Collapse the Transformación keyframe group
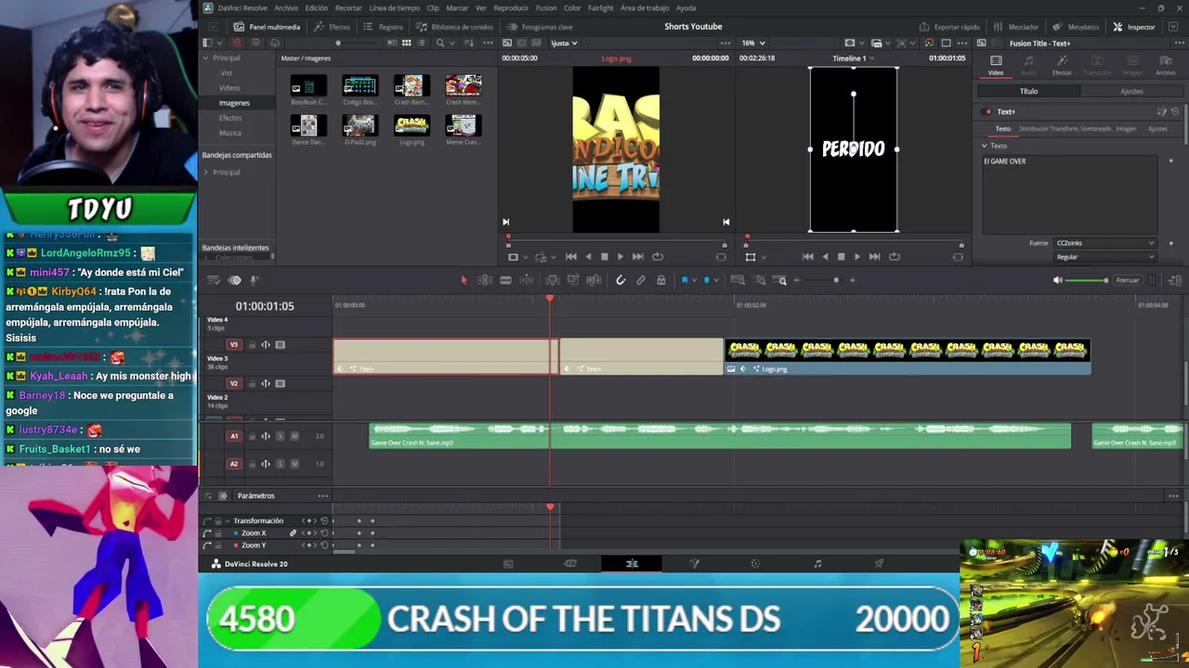Image resolution: width=1189 pixels, height=668 pixels. [226, 521]
